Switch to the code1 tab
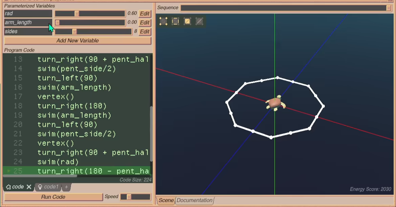 click(x=48, y=187)
